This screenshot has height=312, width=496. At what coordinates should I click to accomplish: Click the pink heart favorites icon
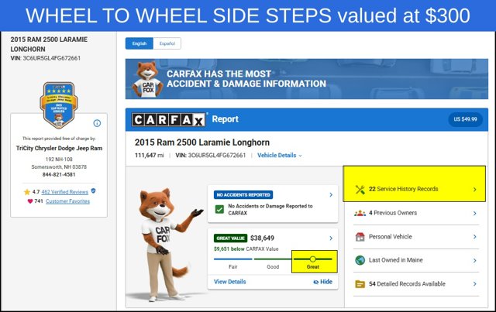coord(30,201)
